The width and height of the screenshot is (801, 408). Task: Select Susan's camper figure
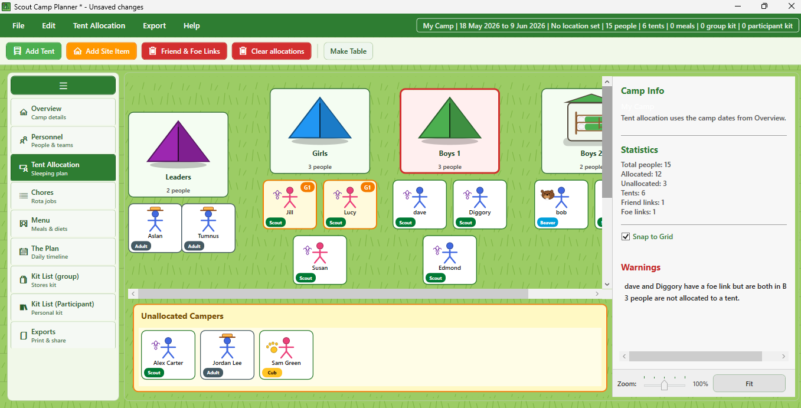(x=320, y=253)
